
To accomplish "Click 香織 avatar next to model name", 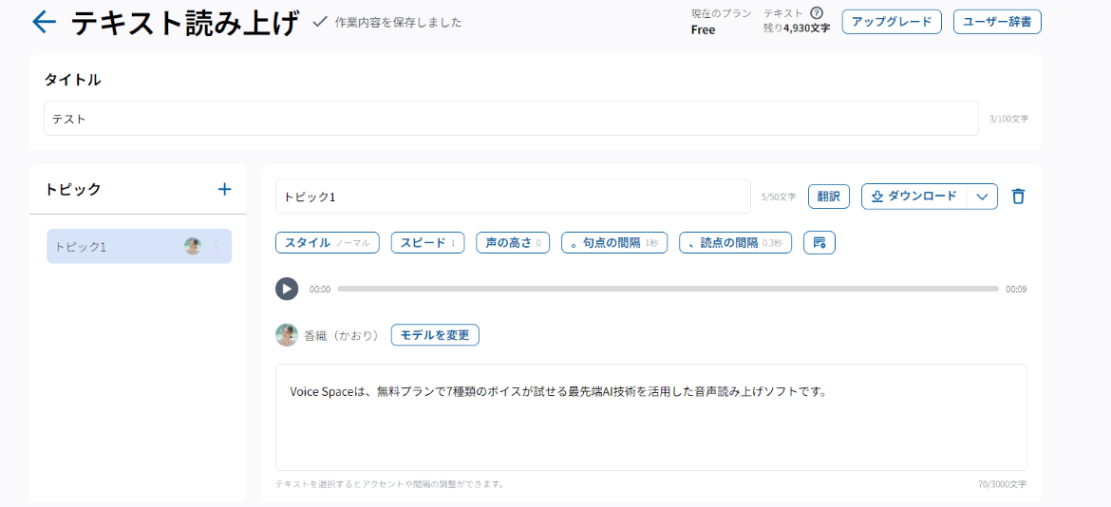I will pos(287,335).
